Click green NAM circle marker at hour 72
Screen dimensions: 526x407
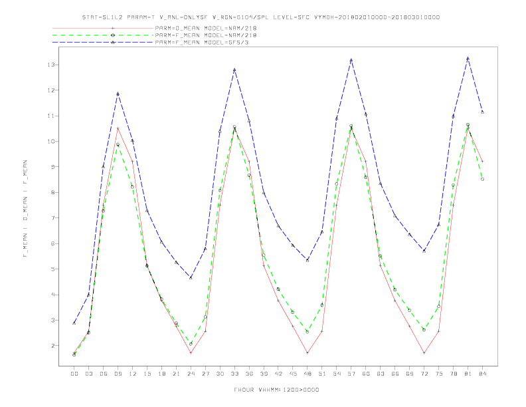tap(424, 330)
